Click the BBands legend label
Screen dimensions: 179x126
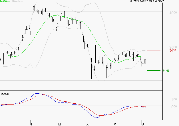point(16,1)
